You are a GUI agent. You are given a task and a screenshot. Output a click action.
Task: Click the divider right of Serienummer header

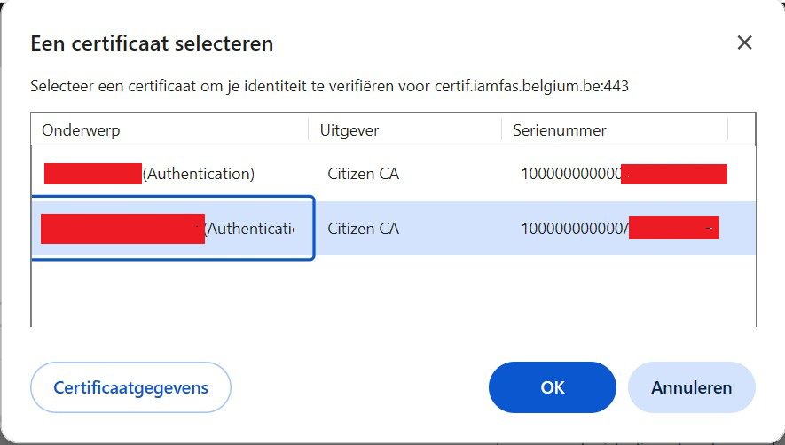(x=728, y=130)
